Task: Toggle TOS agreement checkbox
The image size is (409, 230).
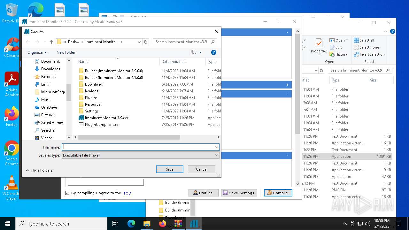Action: tap(67, 193)
